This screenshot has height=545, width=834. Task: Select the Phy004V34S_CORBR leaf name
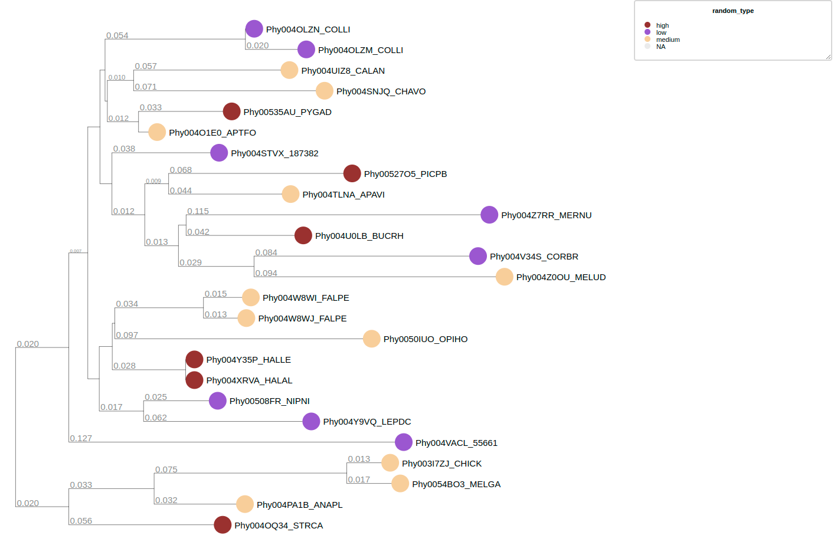tap(534, 257)
